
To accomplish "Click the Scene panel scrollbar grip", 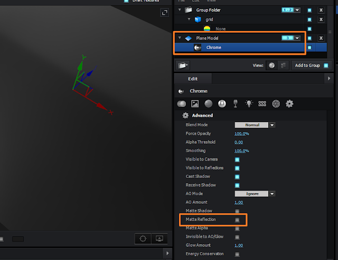I will (330, 32).
